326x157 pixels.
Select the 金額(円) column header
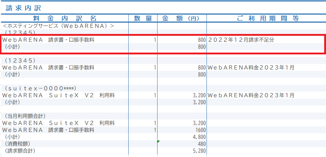(182, 18)
